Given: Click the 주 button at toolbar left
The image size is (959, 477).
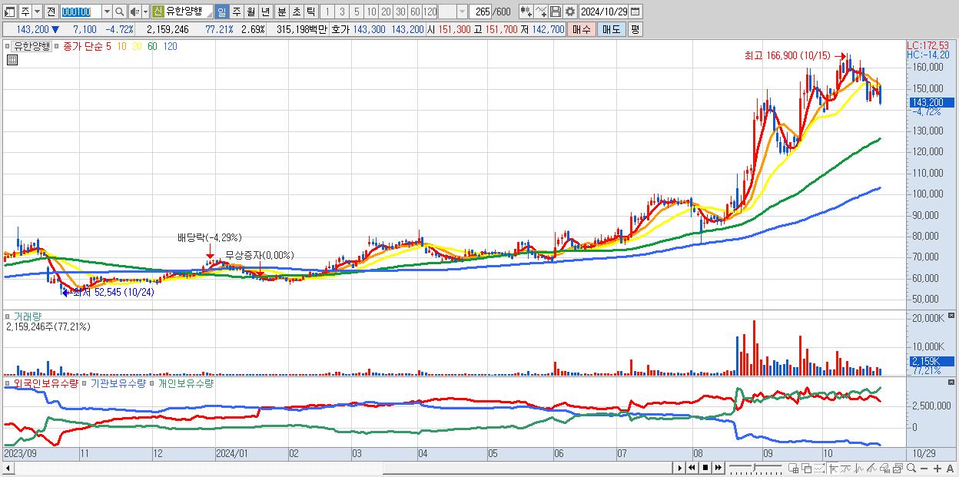Looking at the screenshot, I should point(25,12).
